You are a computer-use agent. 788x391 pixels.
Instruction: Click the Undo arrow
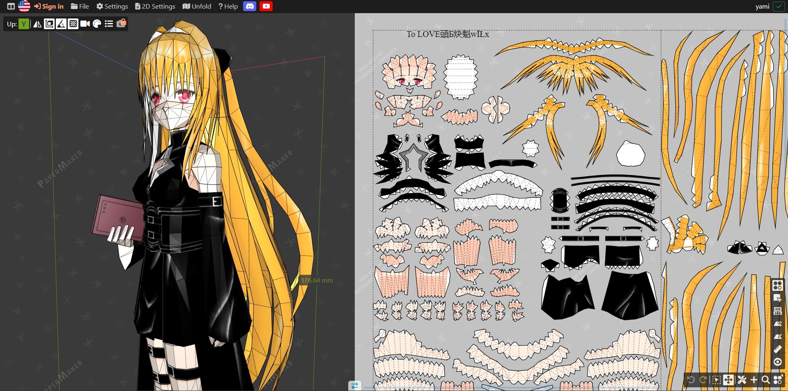(x=691, y=380)
